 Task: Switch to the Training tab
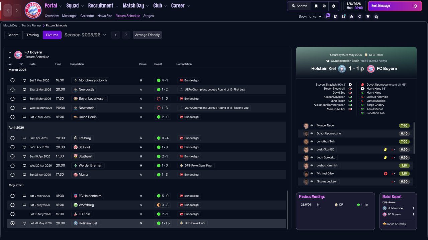click(x=33, y=35)
